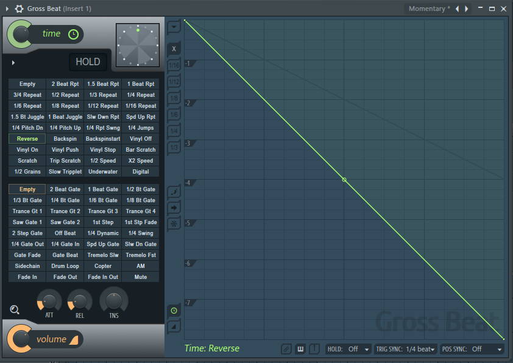This screenshot has height=363, width=513.
Task: Choose the 1/2 Bt Gate preset
Action: pyautogui.click(x=141, y=189)
